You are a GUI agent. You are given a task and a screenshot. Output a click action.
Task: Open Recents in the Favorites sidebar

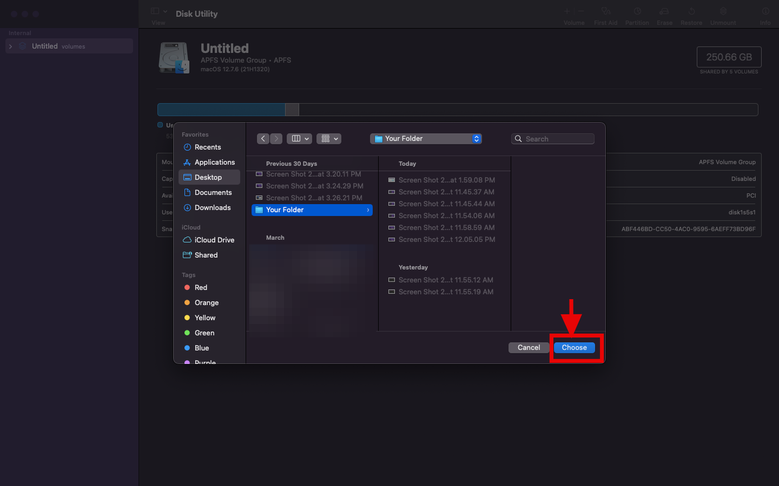(208, 147)
